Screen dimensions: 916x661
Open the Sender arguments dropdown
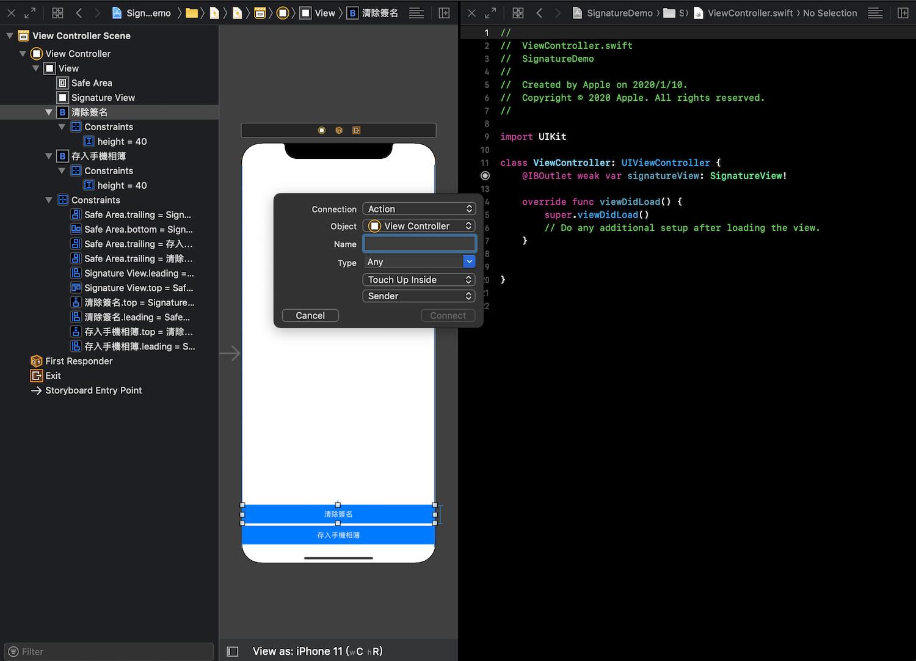419,296
